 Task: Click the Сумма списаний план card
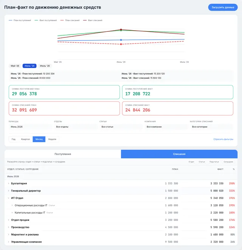pyautogui.click(x=64, y=108)
